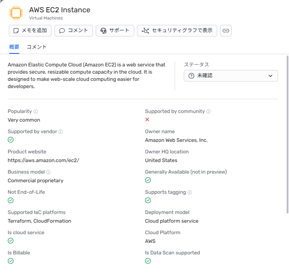Click the Commercial proprietary value

point(36,181)
